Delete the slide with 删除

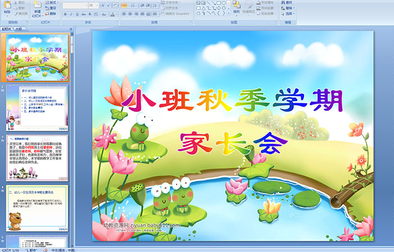tap(51, 14)
